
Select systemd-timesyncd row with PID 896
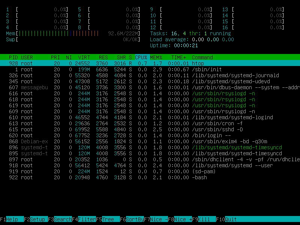click(x=150, y=147)
